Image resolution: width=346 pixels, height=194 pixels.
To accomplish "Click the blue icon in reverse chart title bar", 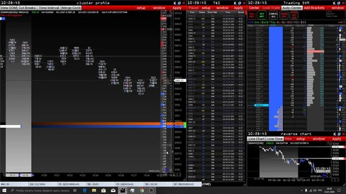I will point(339,134).
